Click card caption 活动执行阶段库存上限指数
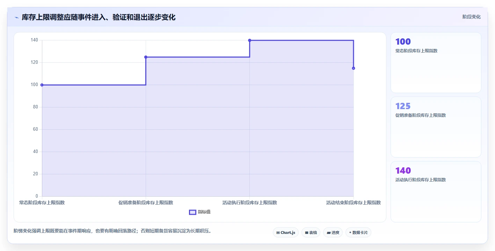This screenshot has height=251, width=495. tap(421, 180)
